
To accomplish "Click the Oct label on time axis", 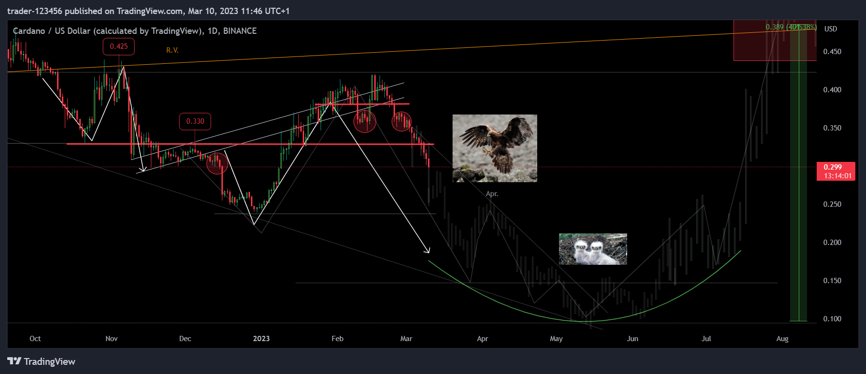I will click(x=35, y=339).
